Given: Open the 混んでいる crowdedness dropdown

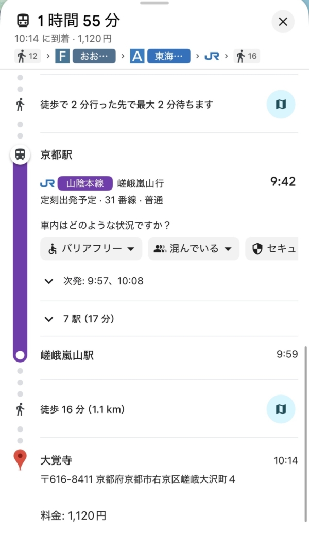Looking at the screenshot, I should (x=194, y=249).
